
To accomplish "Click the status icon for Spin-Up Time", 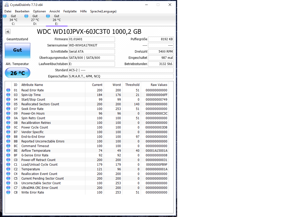I will pos(8,95).
